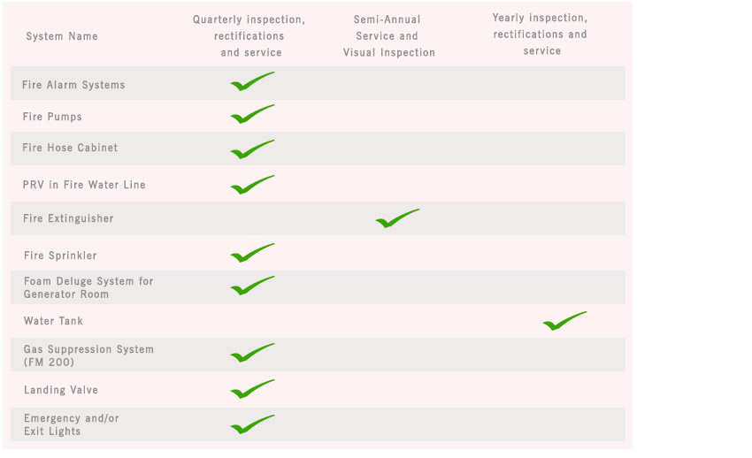Image resolution: width=752 pixels, height=458 pixels.
Task: Select the Quarterly inspection column header
Action: [x=249, y=36]
